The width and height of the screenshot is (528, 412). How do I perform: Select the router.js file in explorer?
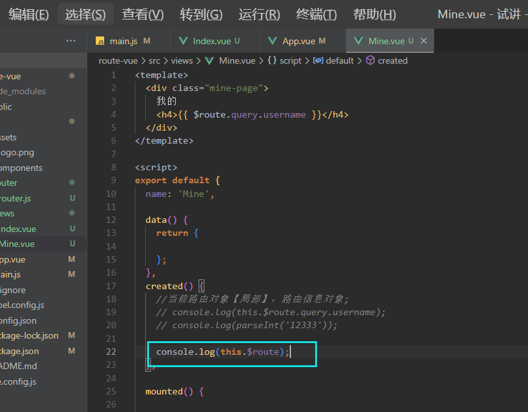click(43, 198)
